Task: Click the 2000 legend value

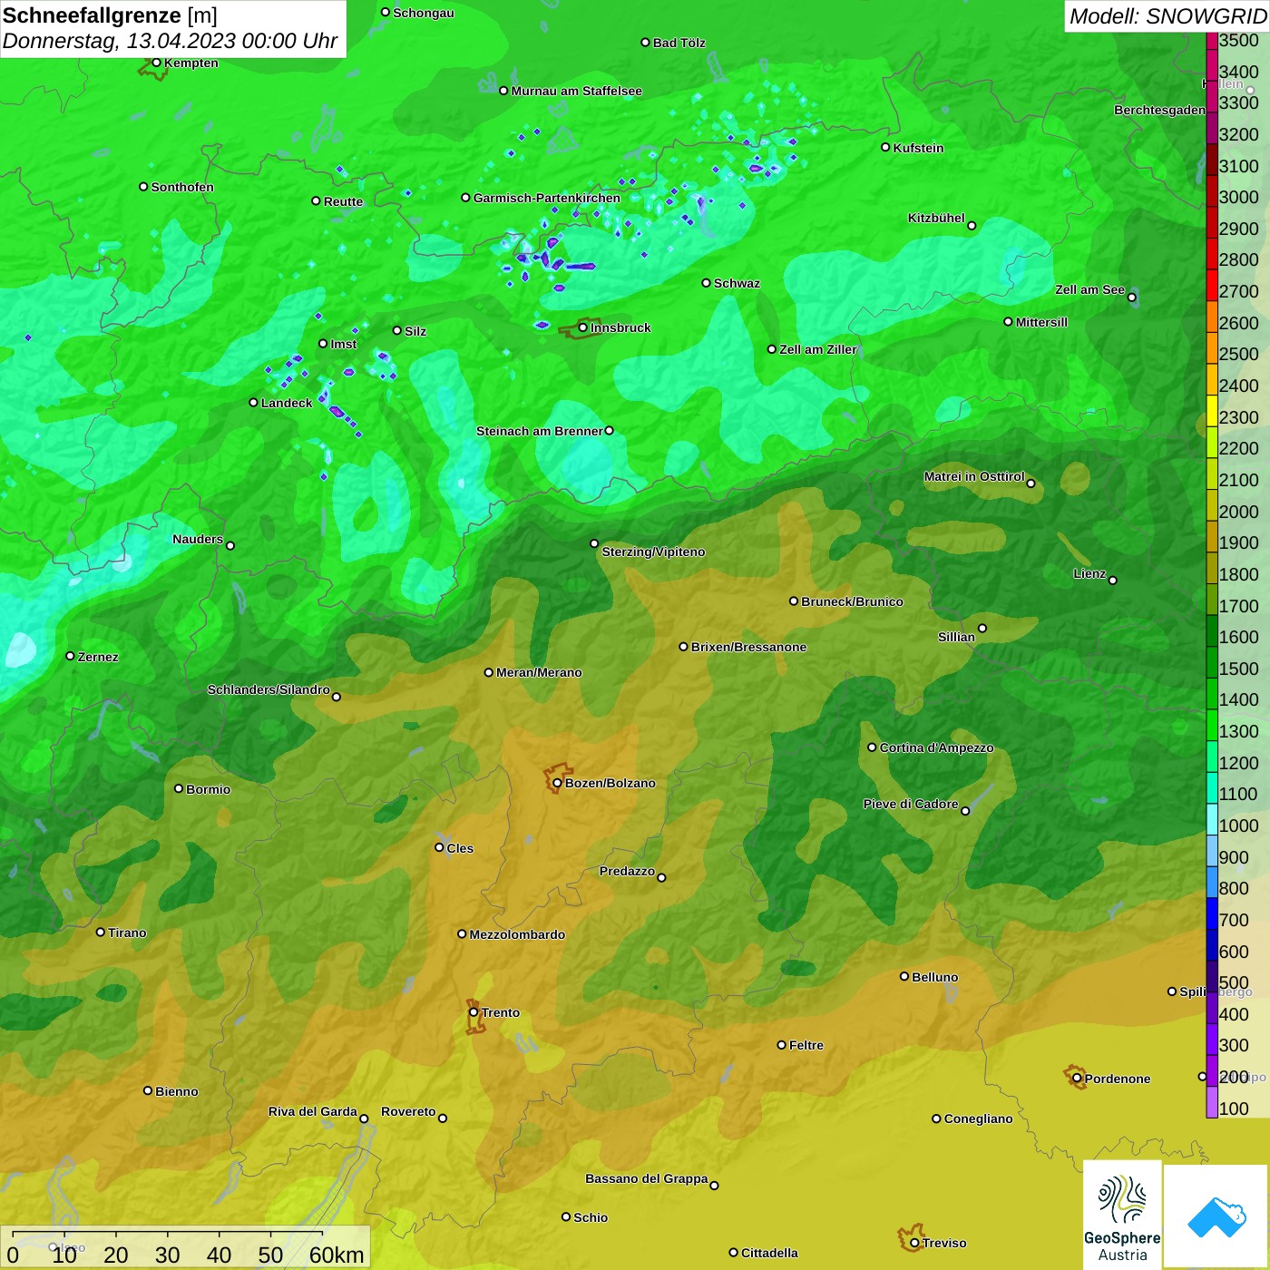Action: (x=1239, y=512)
